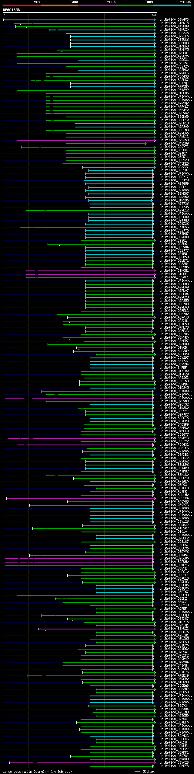Click label UniRef100_Q9FPJ3
The image size is (194, 774).
[174, 331]
